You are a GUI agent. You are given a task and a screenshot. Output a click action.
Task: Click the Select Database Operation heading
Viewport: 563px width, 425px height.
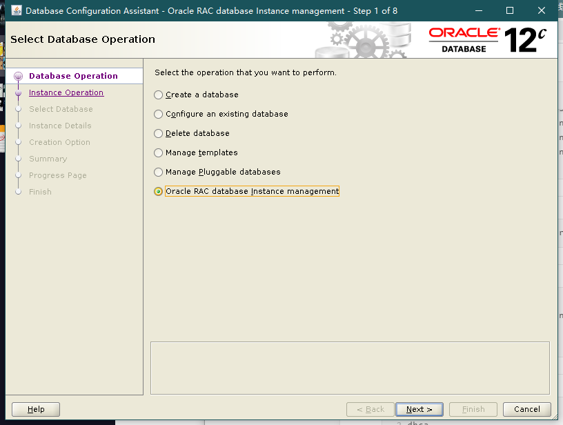click(x=83, y=39)
